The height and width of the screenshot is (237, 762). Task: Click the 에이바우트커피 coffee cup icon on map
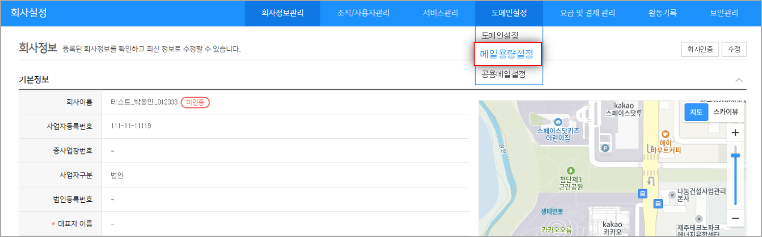[x=665, y=133]
